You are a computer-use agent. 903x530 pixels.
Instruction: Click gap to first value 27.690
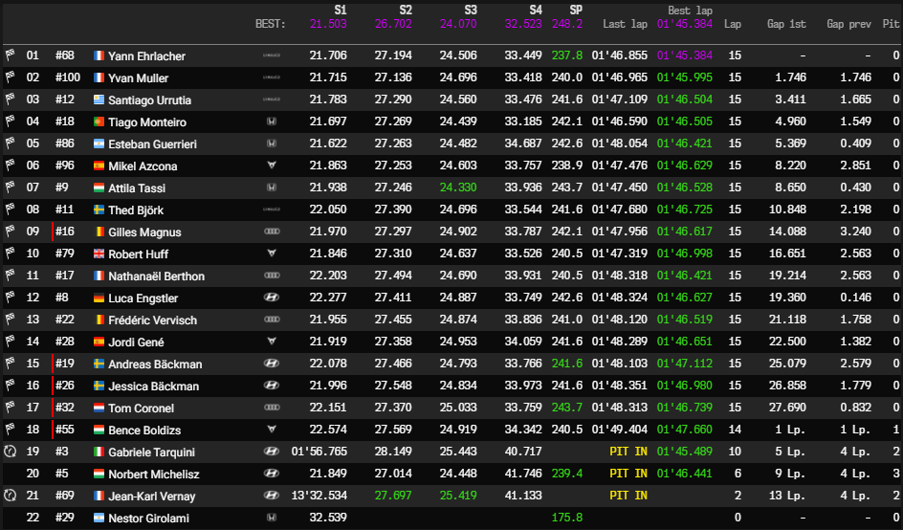pos(787,408)
